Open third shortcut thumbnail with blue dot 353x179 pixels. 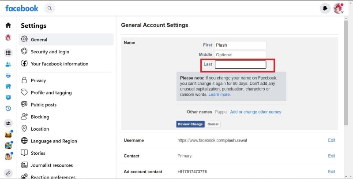(8, 157)
